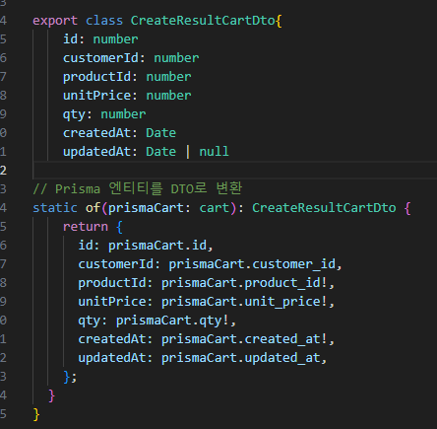Click 'customerId' key in returned object

coord(116,264)
